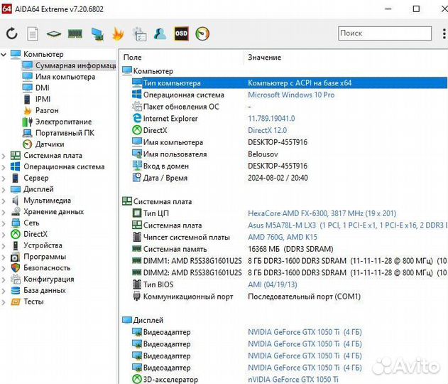Select the 3D-акселератор row
The width and height of the screenshot is (448, 384).
pos(290,380)
